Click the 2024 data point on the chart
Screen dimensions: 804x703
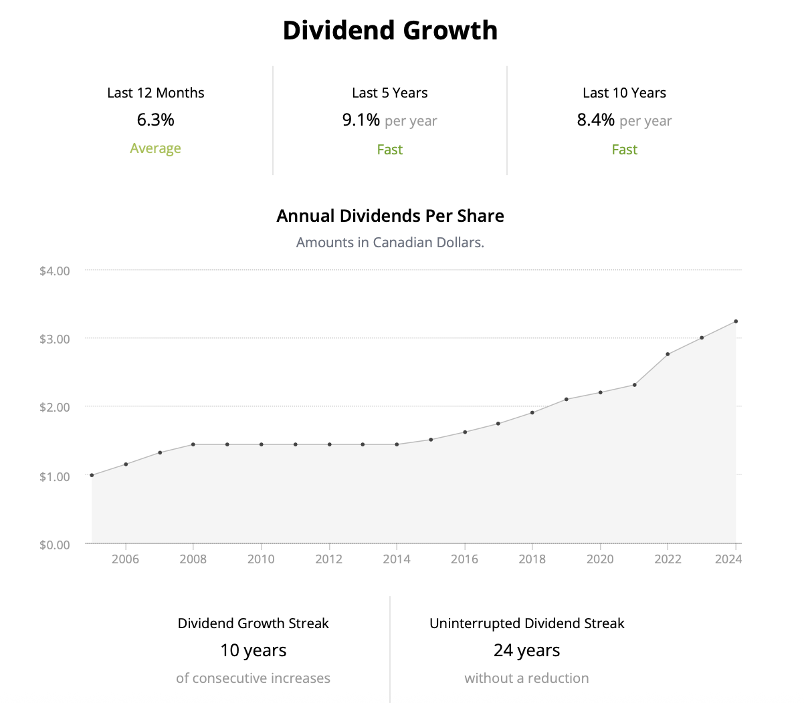pyautogui.click(x=736, y=321)
